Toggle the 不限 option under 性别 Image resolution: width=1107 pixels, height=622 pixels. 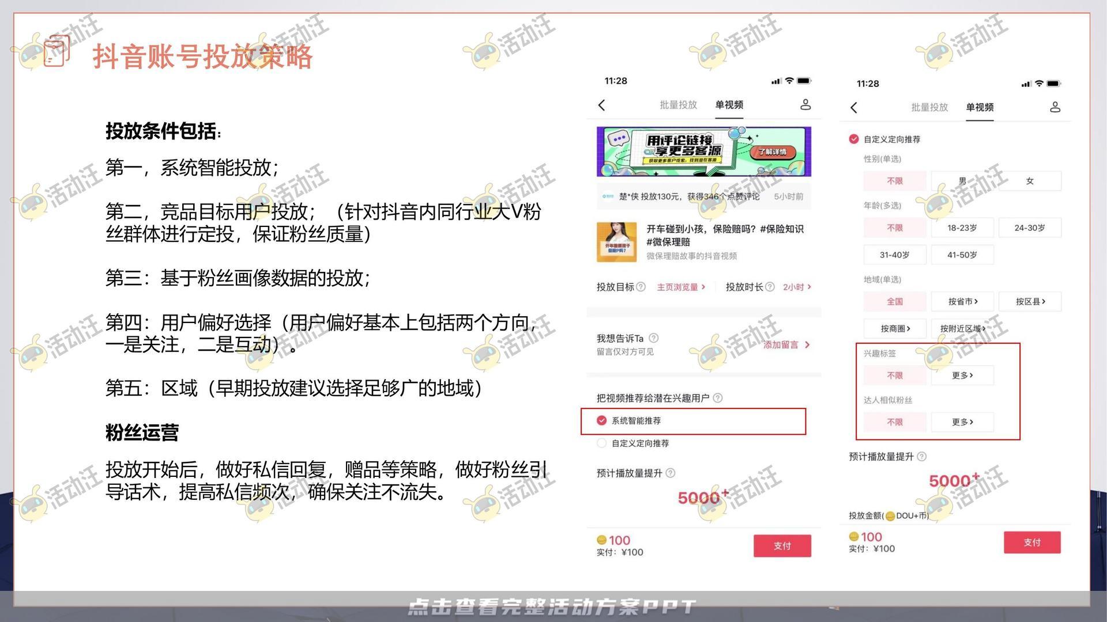894,181
